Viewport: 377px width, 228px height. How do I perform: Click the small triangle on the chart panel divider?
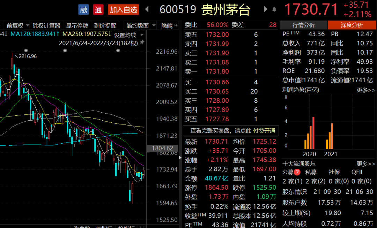pyautogui.click(x=180, y=158)
